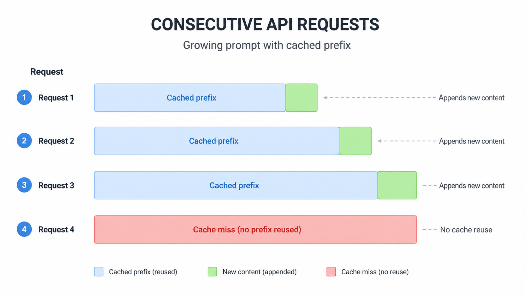Select the green new-content block in Request 2
The image size is (526, 296).
point(355,141)
